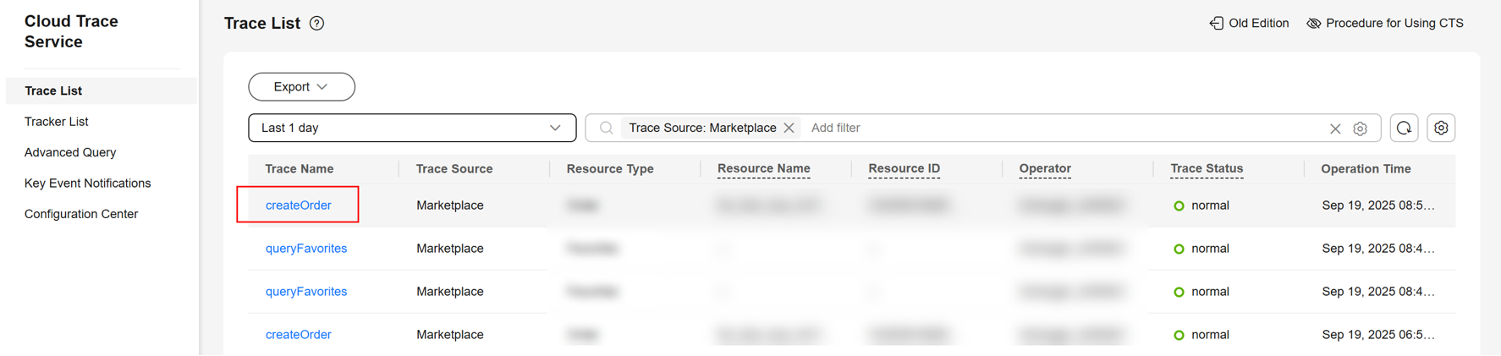Screen dimensions: 1501x356
Task: Click the refresh icon next to filter bar
Action: click(x=1404, y=129)
